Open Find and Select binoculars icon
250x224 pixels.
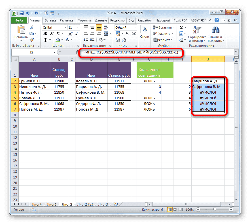pos(215,29)
